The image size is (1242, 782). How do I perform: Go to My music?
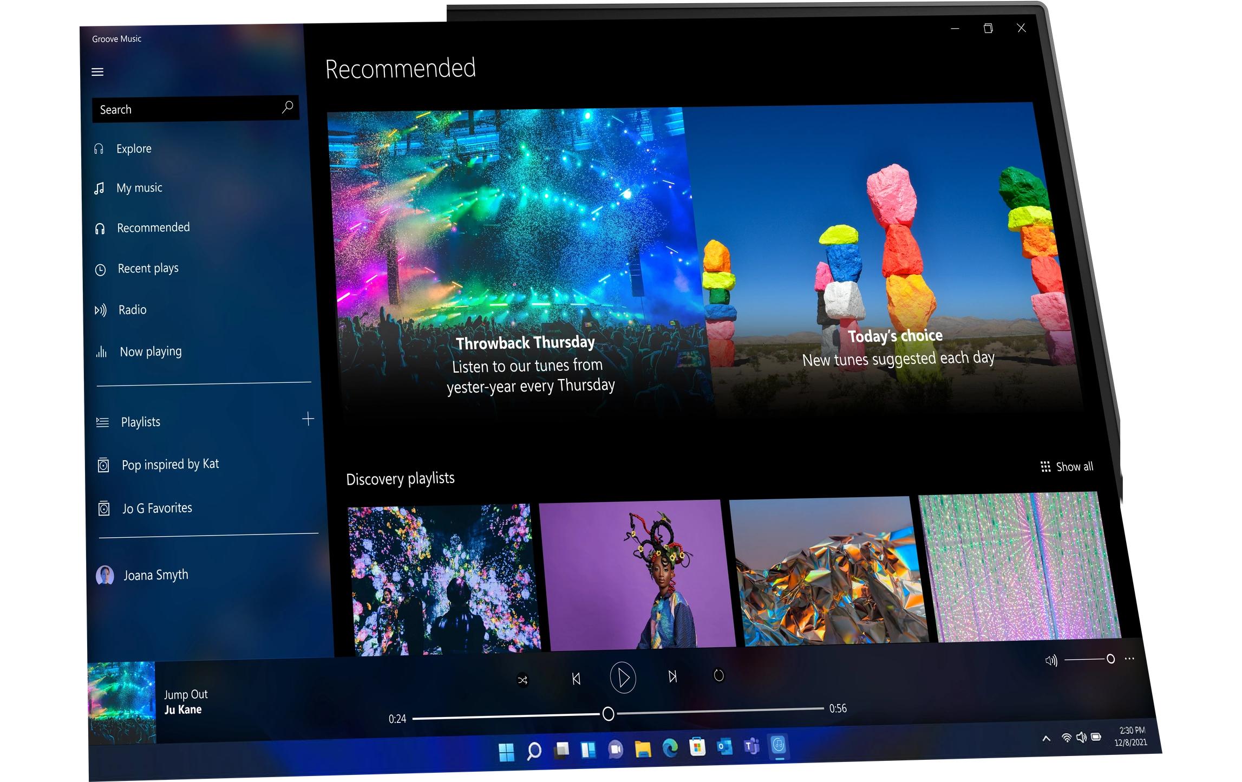139,188
